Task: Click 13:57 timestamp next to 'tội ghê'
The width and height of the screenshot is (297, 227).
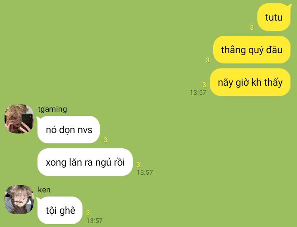Action: (94, 220)
